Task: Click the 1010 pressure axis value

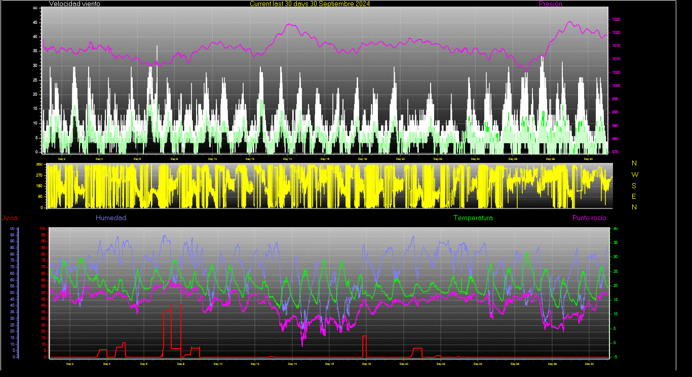Action: (x=616, y=59)
